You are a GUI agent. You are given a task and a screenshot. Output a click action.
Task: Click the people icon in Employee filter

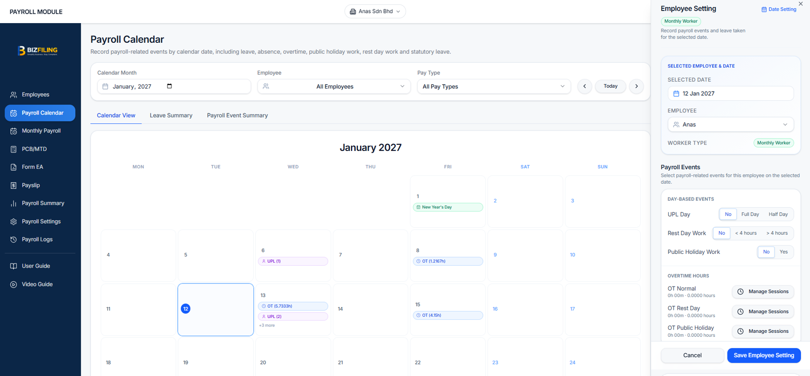(x=266, y=86)
